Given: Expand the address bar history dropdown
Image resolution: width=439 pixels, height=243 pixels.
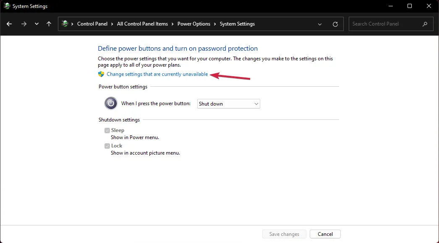Looking at the screenshot, I should pyautogui.click(x=320, y=24).
